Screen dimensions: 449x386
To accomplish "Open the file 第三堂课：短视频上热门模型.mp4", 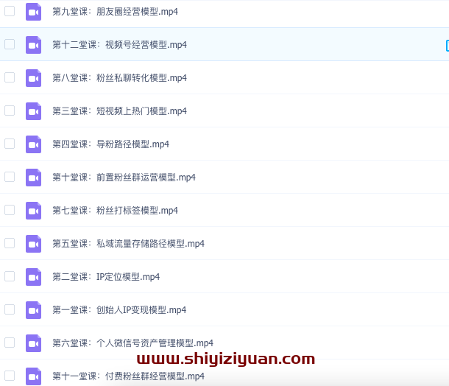I will click(119, 111).
